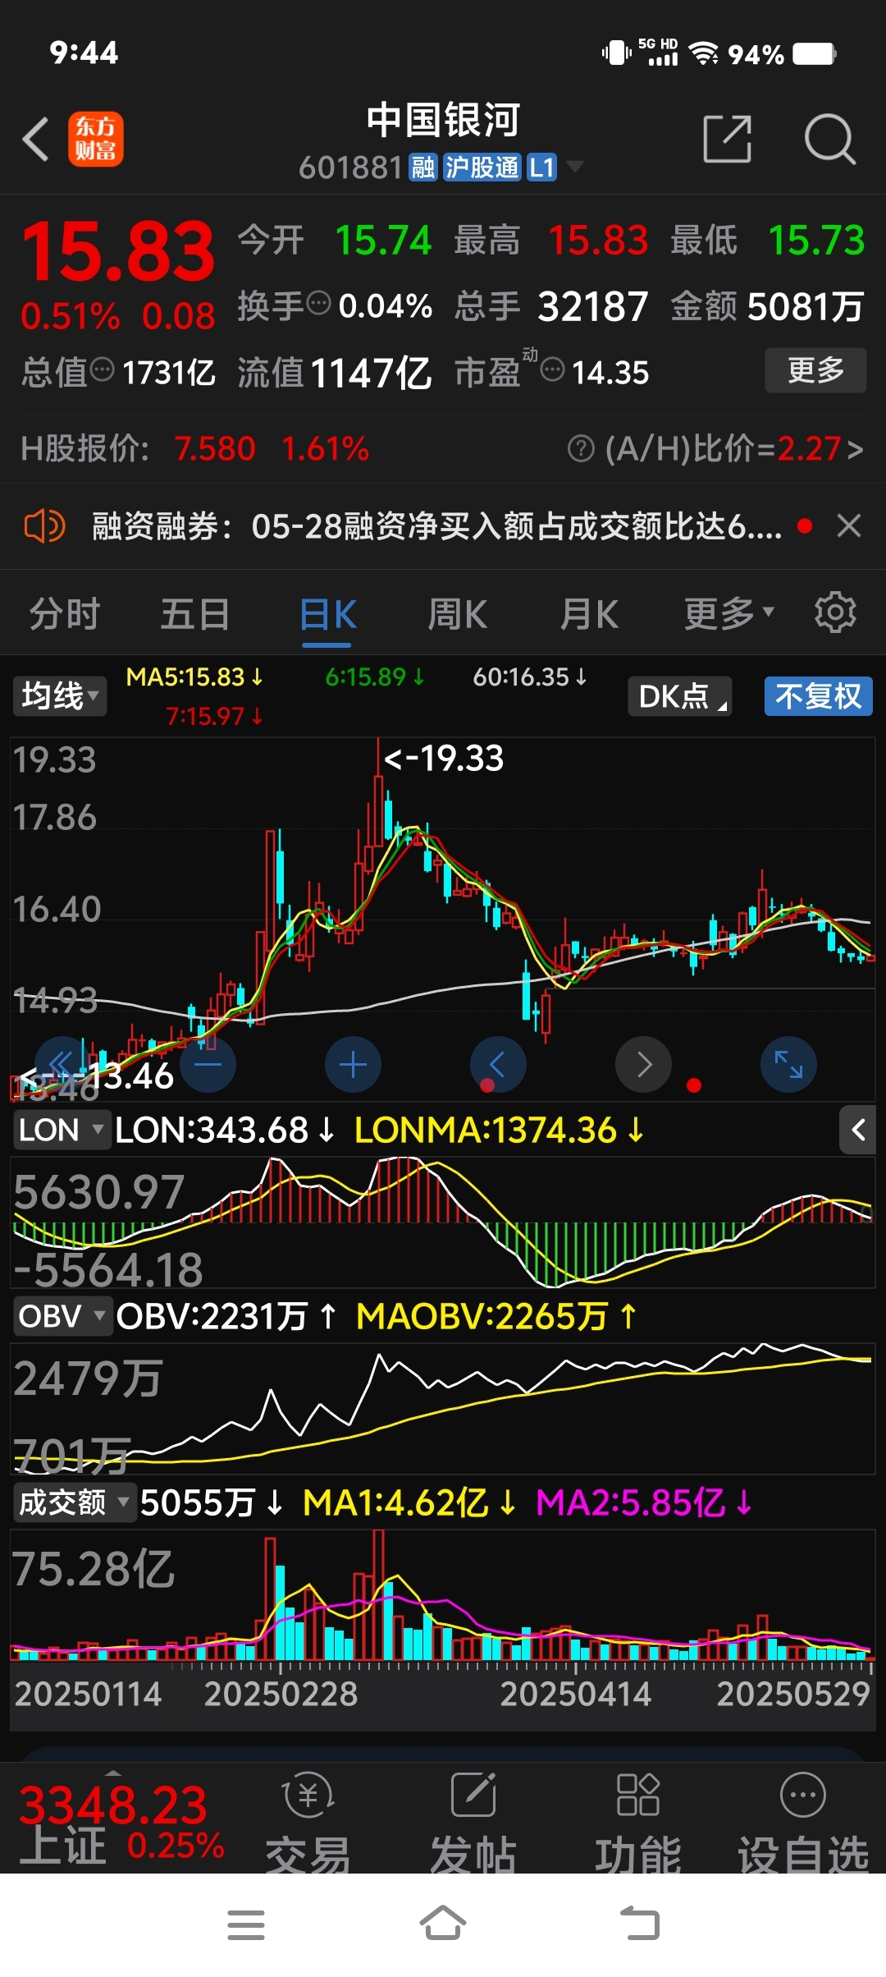Open the DK点 selector
The width and height of the screenshot is (886, 1977).
[x=680, y=696]
